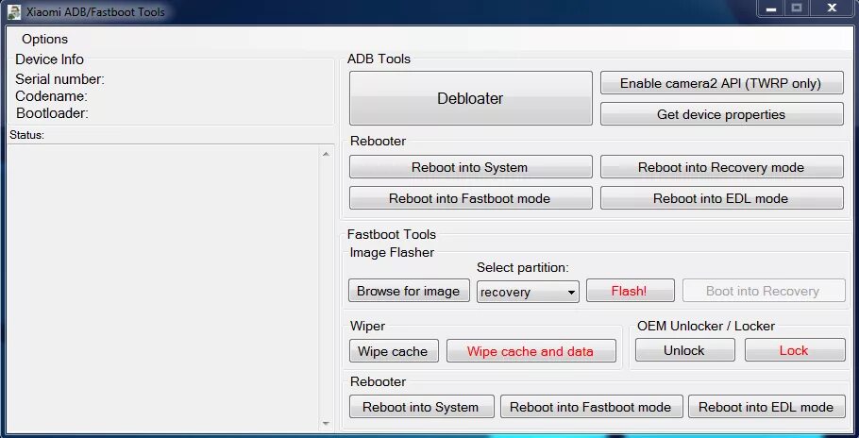This screenshot has height=438, width=859.
Task: Click Wipe cache button
Action: click(394, 351)
